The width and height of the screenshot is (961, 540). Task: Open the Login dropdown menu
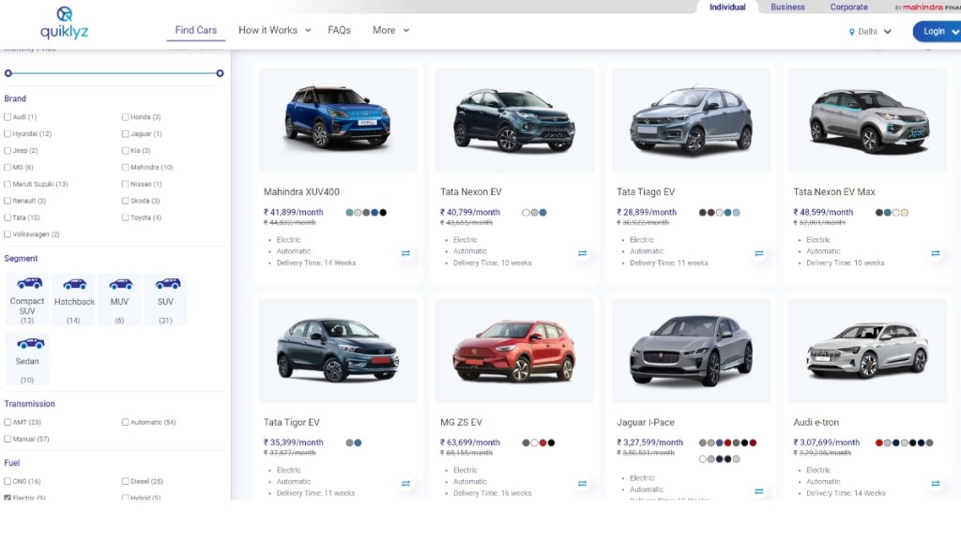(935, 31)
